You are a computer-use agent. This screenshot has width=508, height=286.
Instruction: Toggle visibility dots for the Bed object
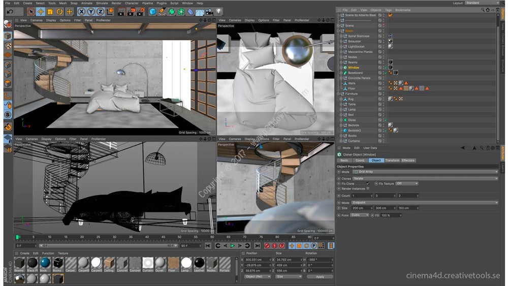(383, 115)
